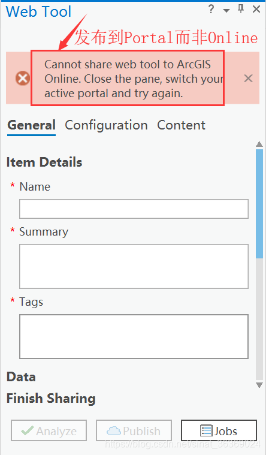Screen dimensions: 266x455
Task: Expand the Data section heading
Action: (x=21, y=377)
